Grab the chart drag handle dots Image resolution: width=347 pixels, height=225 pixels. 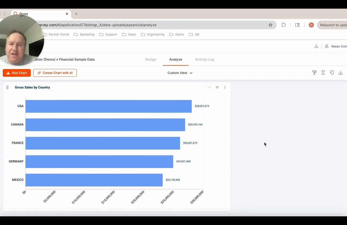pyautogui.click(x=7, y=87)
